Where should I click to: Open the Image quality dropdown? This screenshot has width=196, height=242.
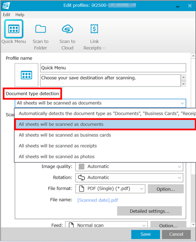129,167
